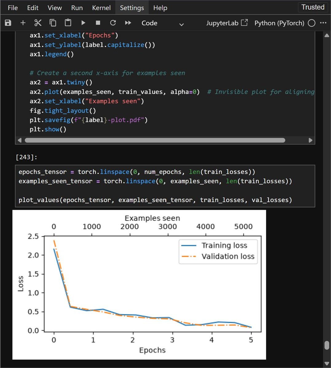The height and width of the screenshot is (368, 331).
Task: Open the cell type Code dropdown
Action: [x=163, y=23]
